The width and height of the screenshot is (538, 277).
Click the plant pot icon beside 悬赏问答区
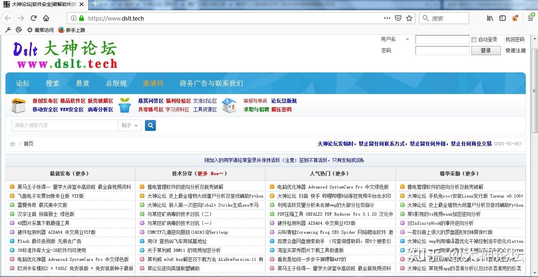click(x=125, y=105)
